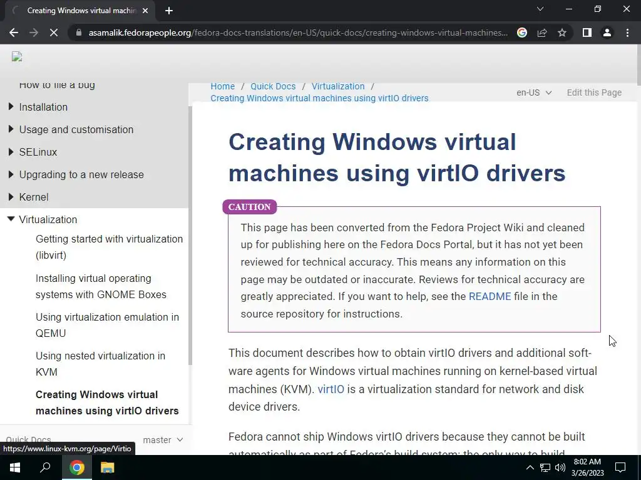Open the volume control tray icon
This screenshot has height=480, width=641.
click(x=560, y=467)
